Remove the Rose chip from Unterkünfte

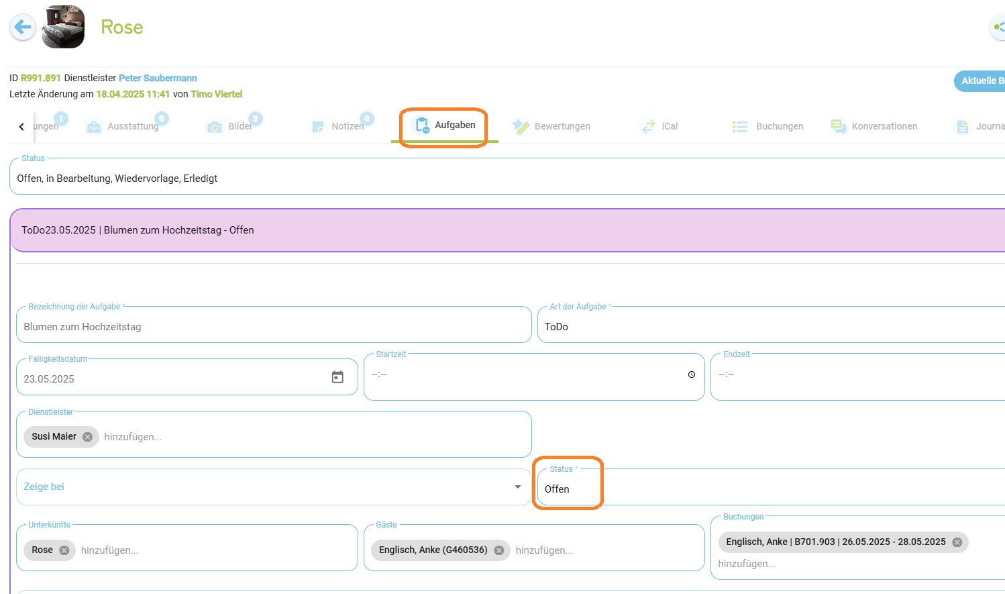tap(64, 550)
